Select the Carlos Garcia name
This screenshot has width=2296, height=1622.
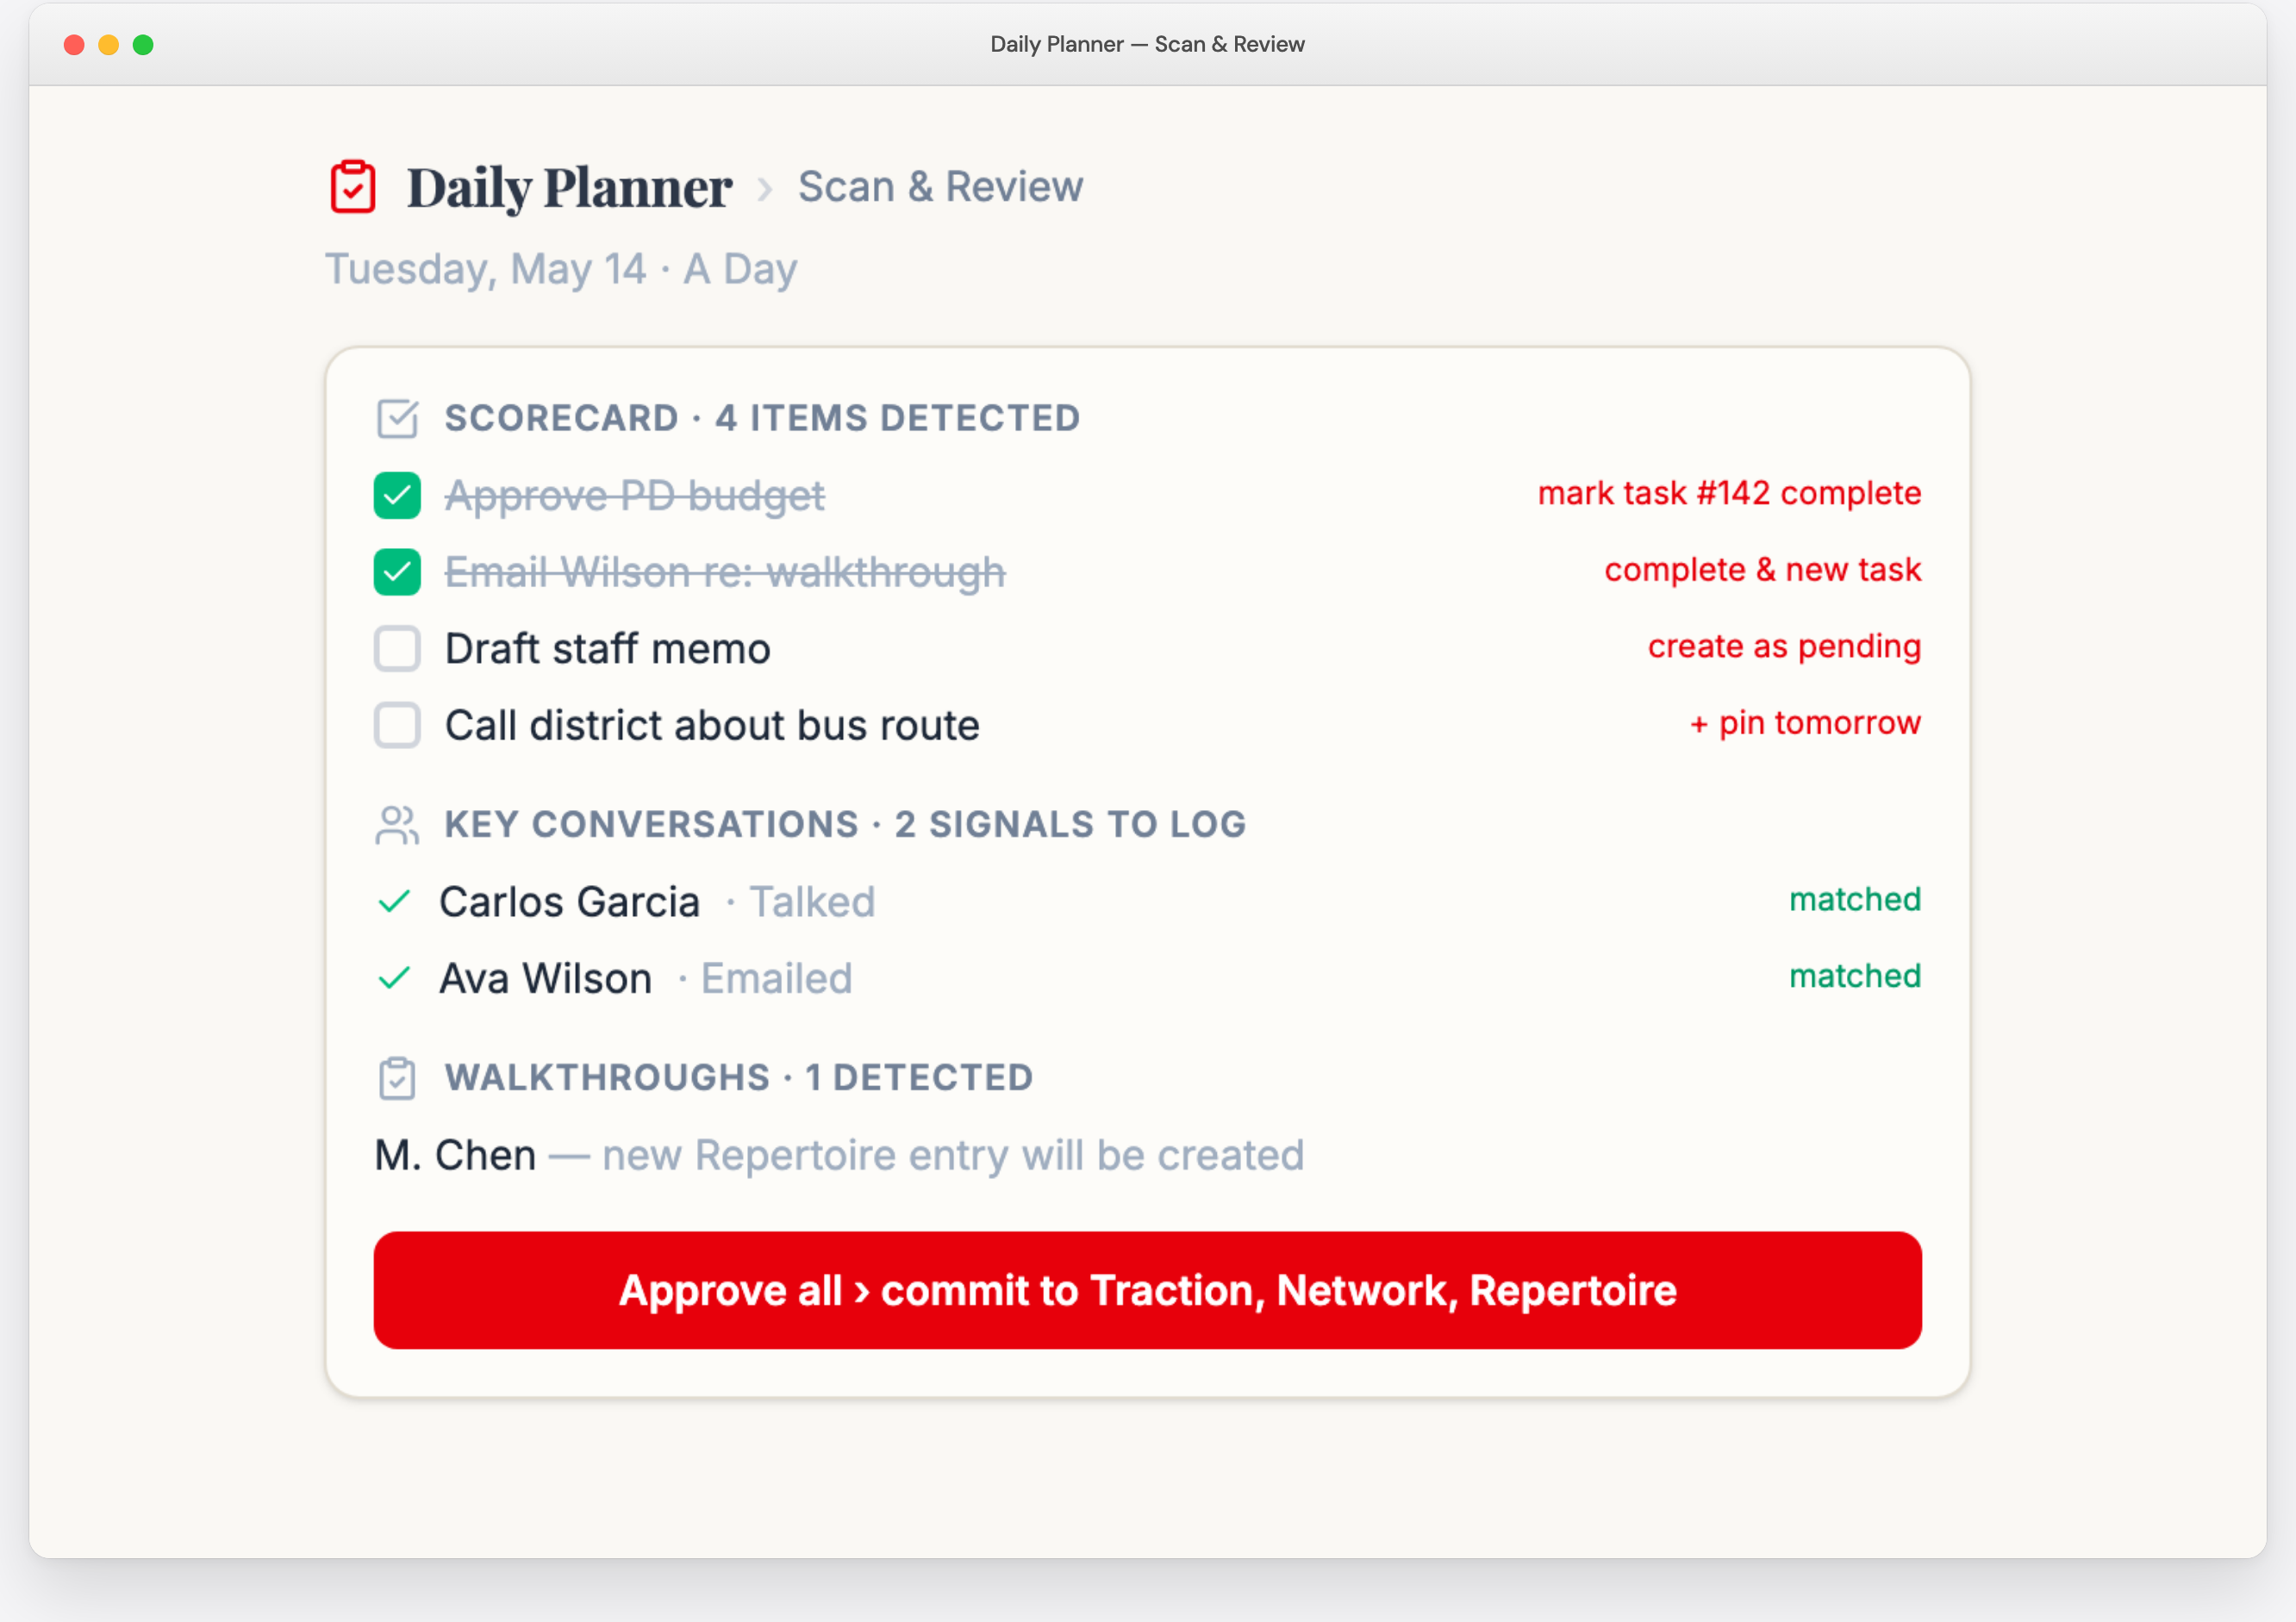tap(570, 902)
